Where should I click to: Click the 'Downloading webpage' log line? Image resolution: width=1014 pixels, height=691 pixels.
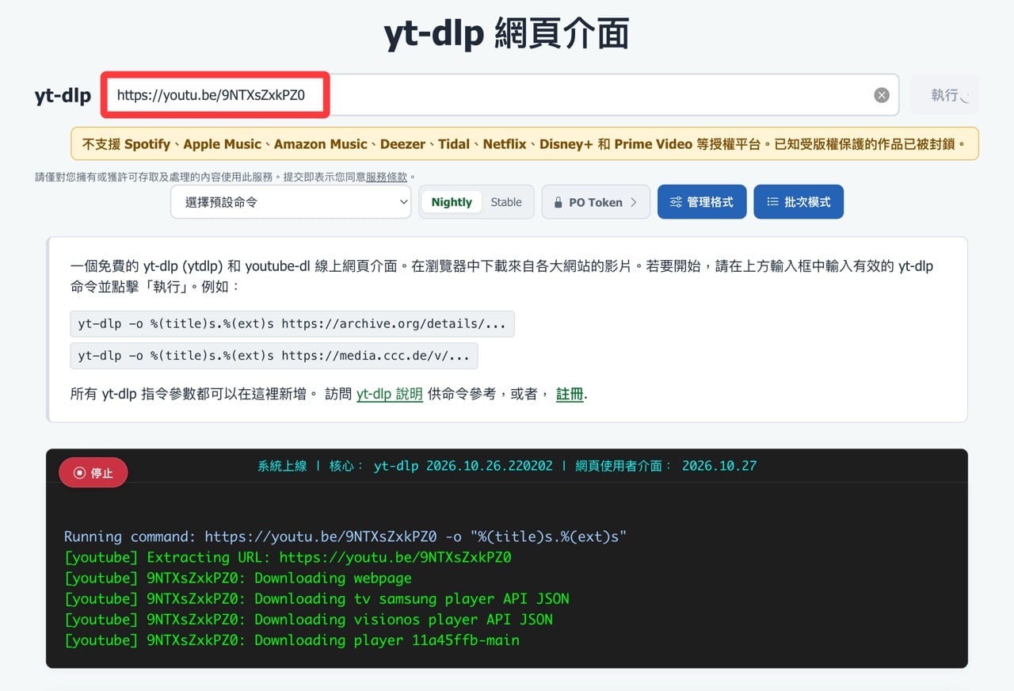click(238, 578)
